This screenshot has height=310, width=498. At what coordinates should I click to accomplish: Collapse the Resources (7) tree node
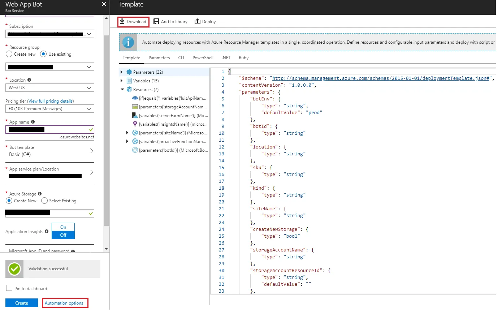pyautogui.click(x=122, y=90)
